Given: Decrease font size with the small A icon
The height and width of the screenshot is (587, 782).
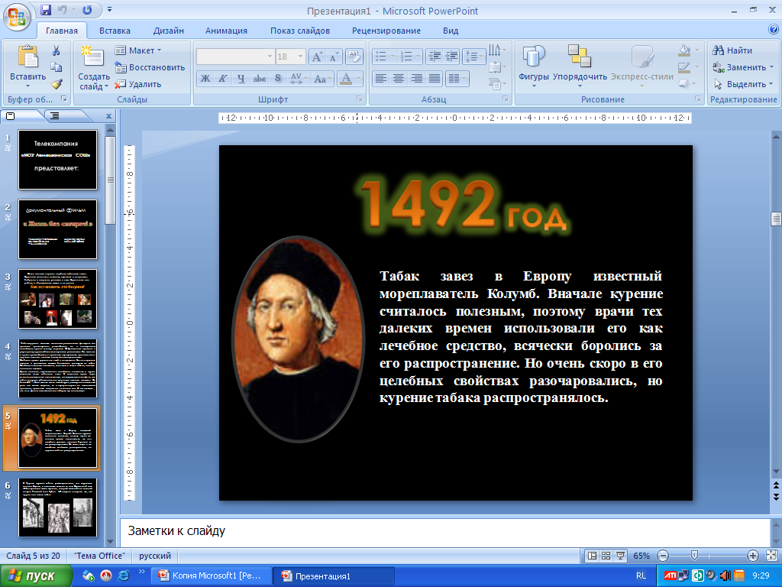Looking at the screenshot, I should pyautogui.click(x=333, y=57).
